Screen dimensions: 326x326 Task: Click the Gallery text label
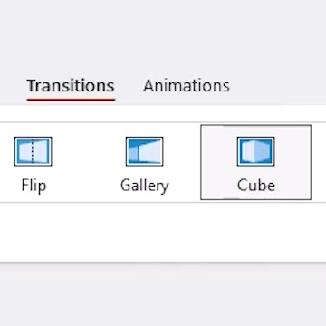point(144,186)
